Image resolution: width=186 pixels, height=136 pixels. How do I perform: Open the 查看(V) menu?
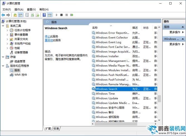coord(31,9)
